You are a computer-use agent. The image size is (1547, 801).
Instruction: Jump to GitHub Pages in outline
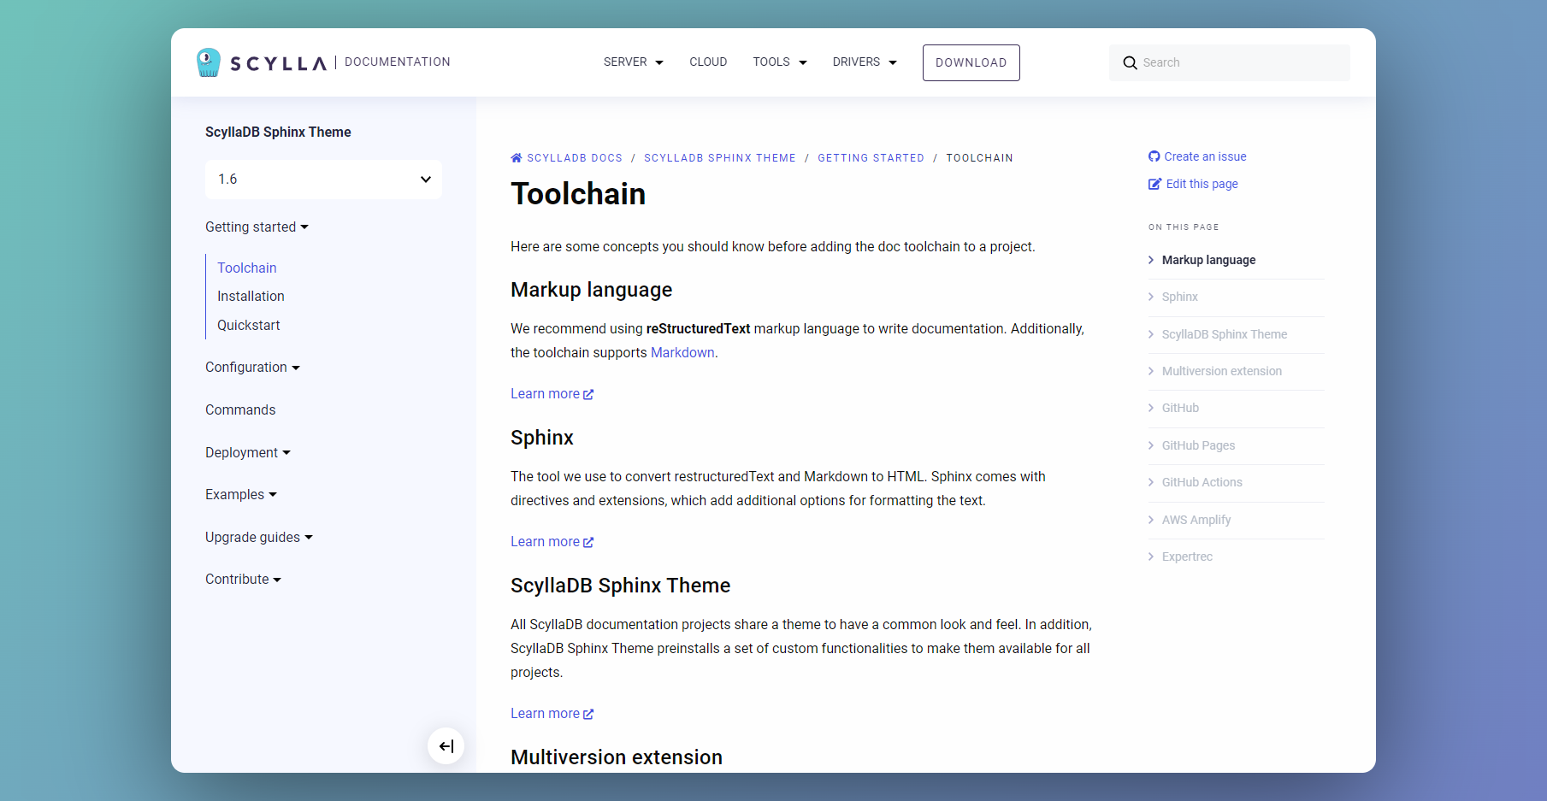(x=1198, y=445)
